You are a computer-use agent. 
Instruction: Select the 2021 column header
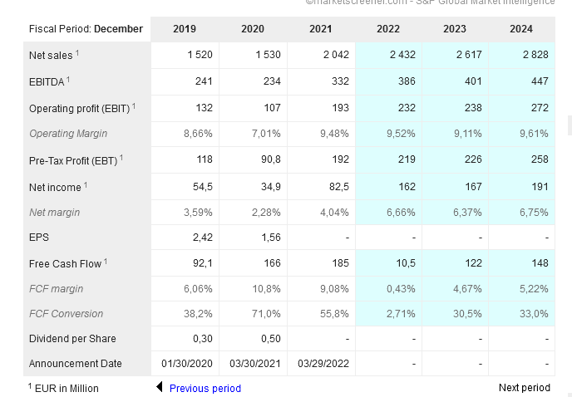(x=321, y=29)
